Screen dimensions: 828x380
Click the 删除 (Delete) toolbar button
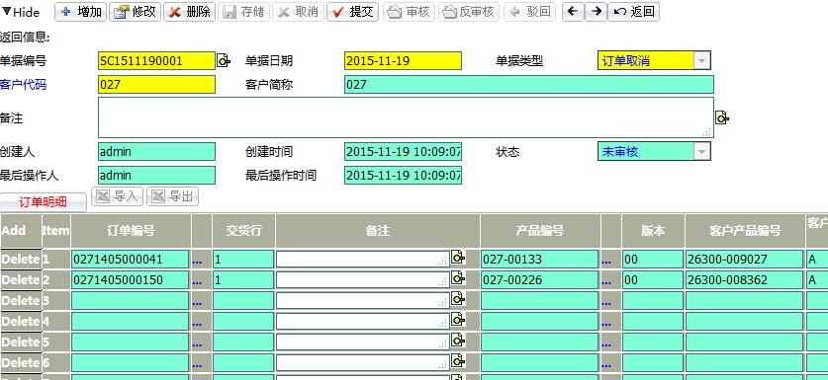(190, 12)
